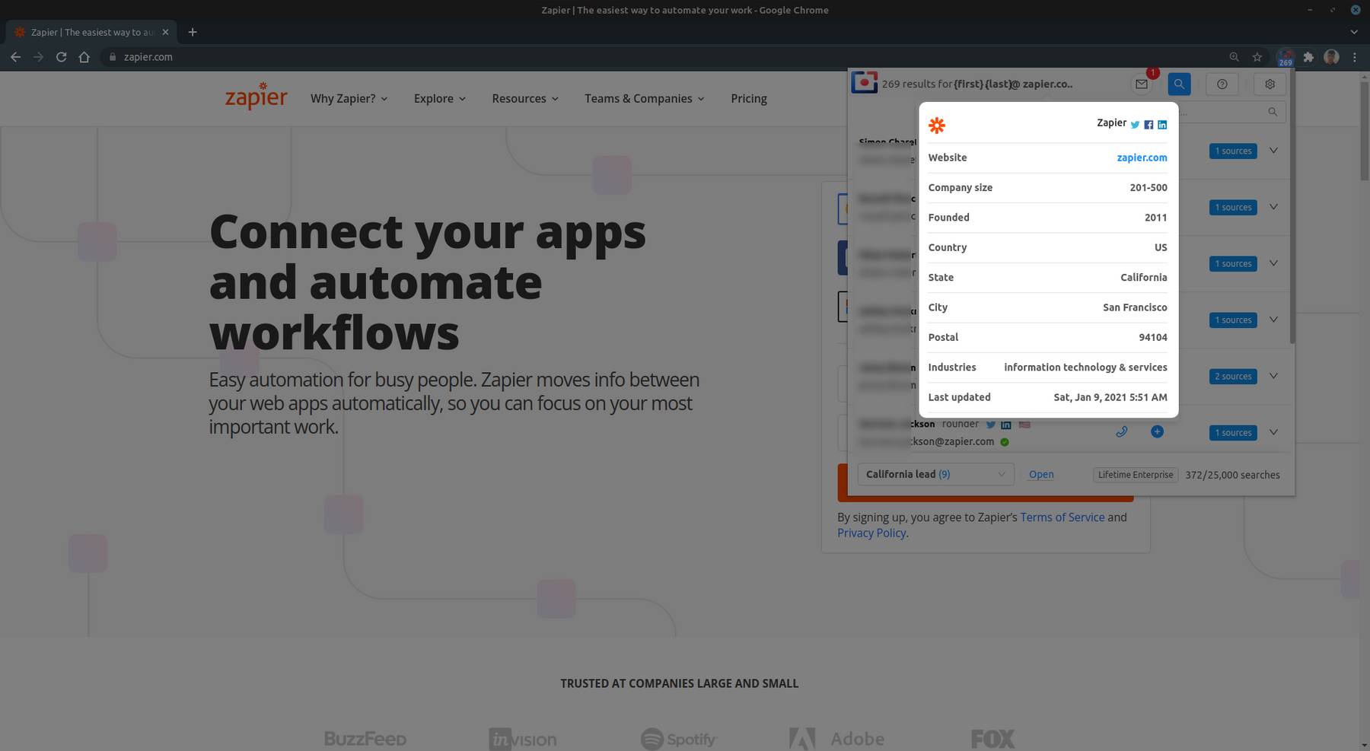Click the green verified dot beside email

[x=1005, y=442]
